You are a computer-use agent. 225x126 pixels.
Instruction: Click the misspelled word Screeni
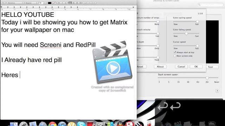(51, 45)
